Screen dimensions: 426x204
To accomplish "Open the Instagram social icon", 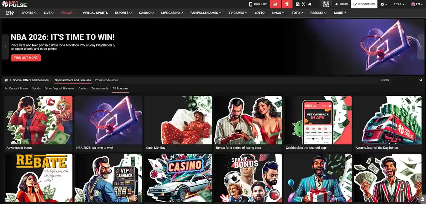I will click(298, 4).
